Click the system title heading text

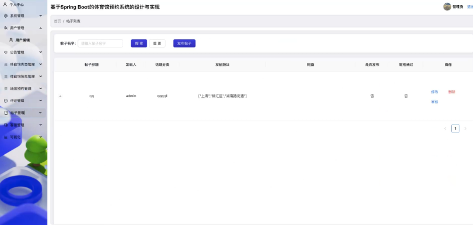(105, 7)
